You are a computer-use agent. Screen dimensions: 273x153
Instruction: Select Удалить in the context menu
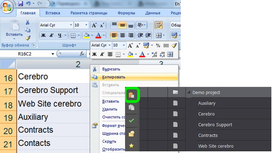click(110, 109)
